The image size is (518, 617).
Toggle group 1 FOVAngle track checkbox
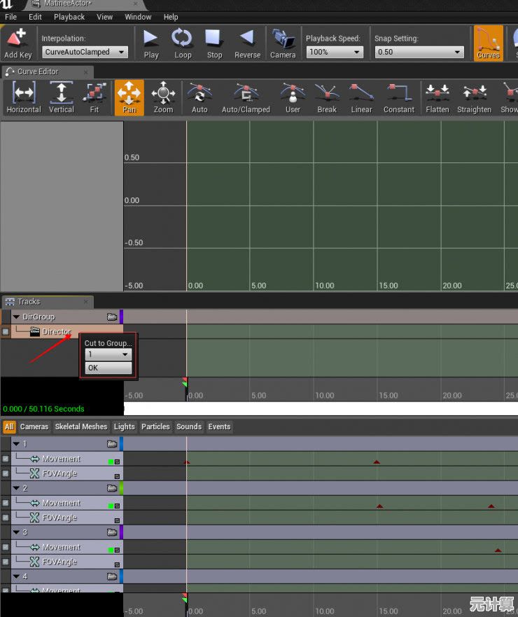pos(6,473)
